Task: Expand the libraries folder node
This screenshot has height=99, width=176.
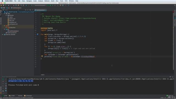Action: coord(6,15)
